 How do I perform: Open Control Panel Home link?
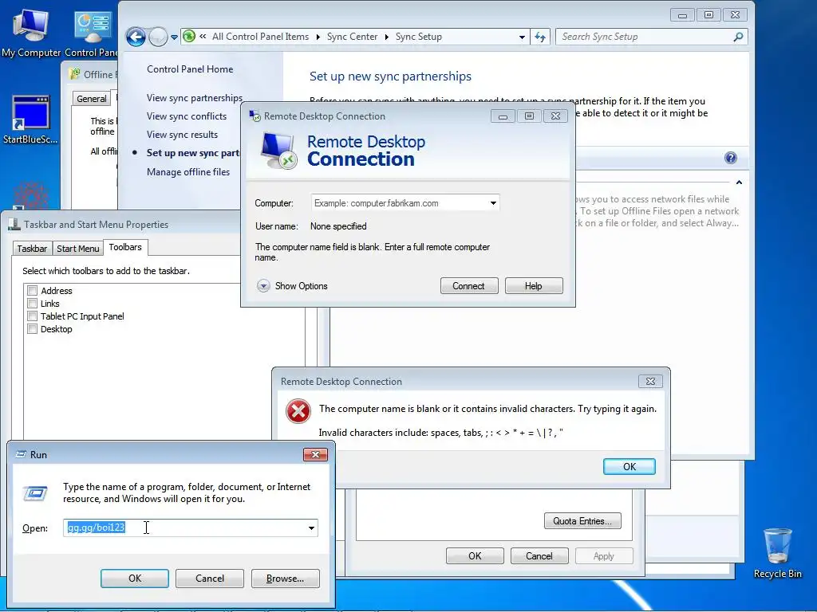pyautogui.click(x=190, y=69)
